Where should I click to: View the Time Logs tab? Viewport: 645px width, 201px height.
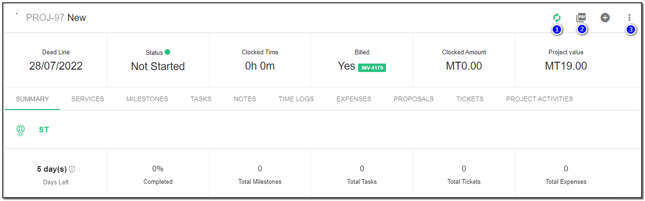pos(296,99)
